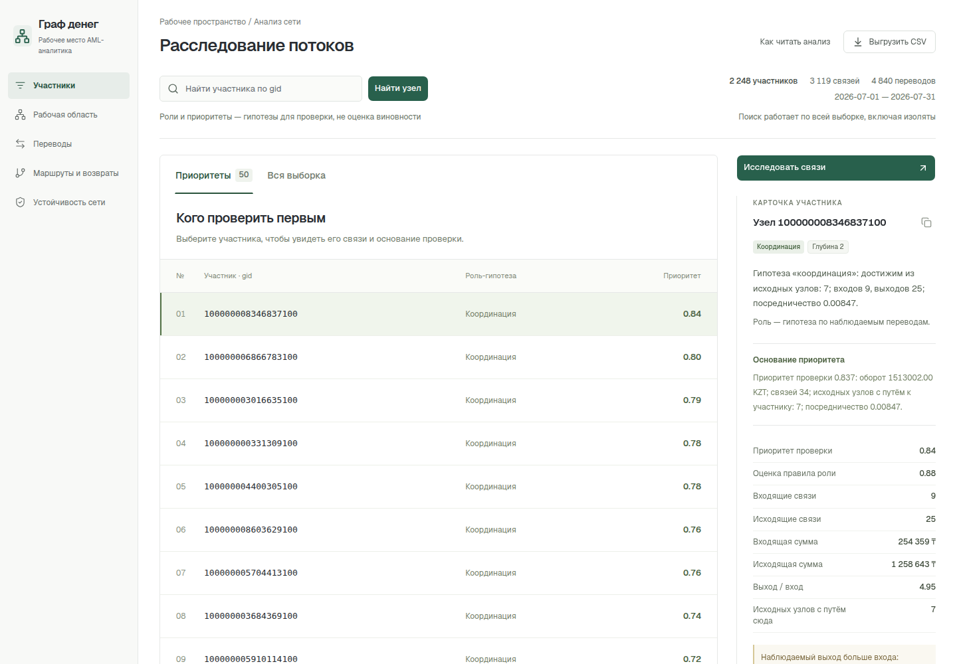Image resolution: width=957 pixels, height=664 pixels.
Task: Click the Исследовать связи button
Action: (x=836, y=168)
